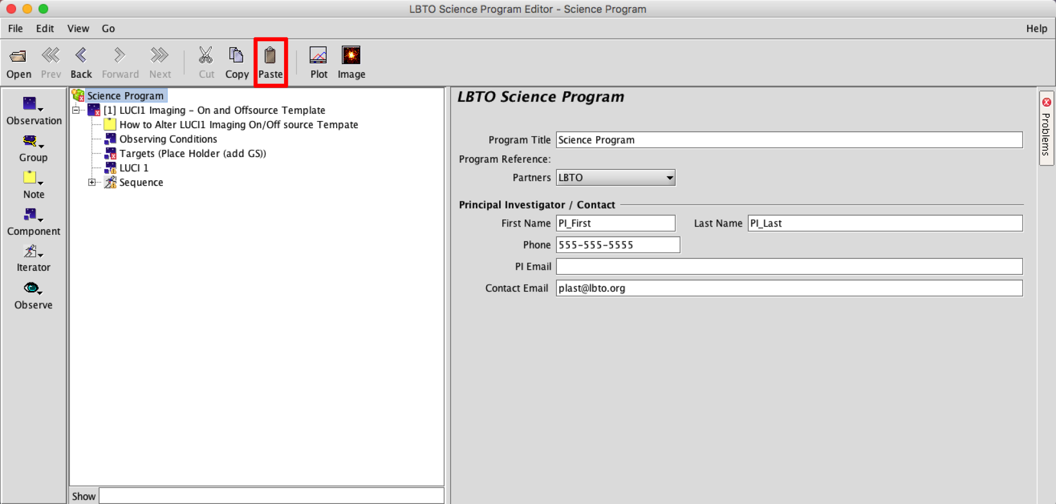The image size is (1056, 504).
Task: Click the LUCI1 Imaging observation icon
Action: click(94, 110)
